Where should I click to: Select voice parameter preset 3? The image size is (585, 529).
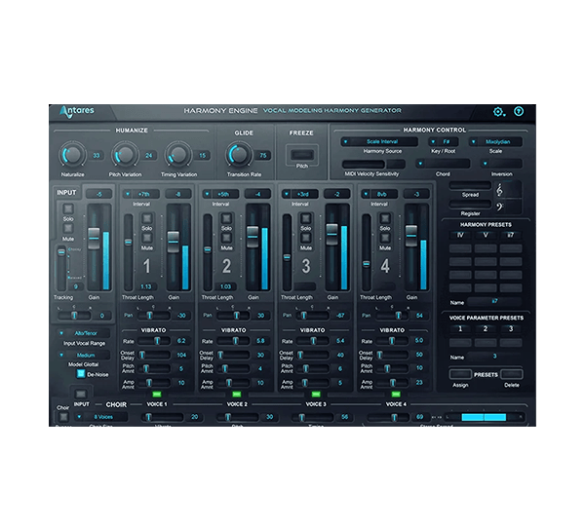click(x=510, y=328)
